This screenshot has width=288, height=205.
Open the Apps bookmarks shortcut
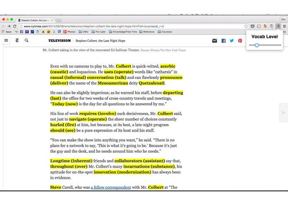[x=7, y=32]
